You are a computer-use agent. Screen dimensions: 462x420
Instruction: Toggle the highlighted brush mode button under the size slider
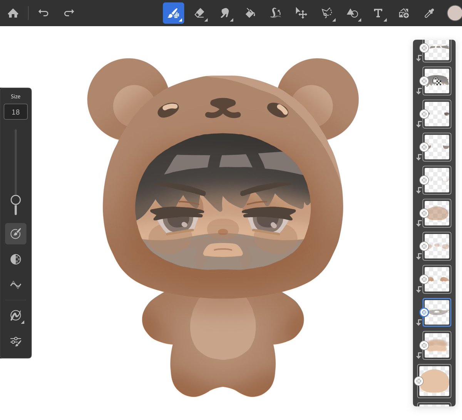(x=16, y=234)
